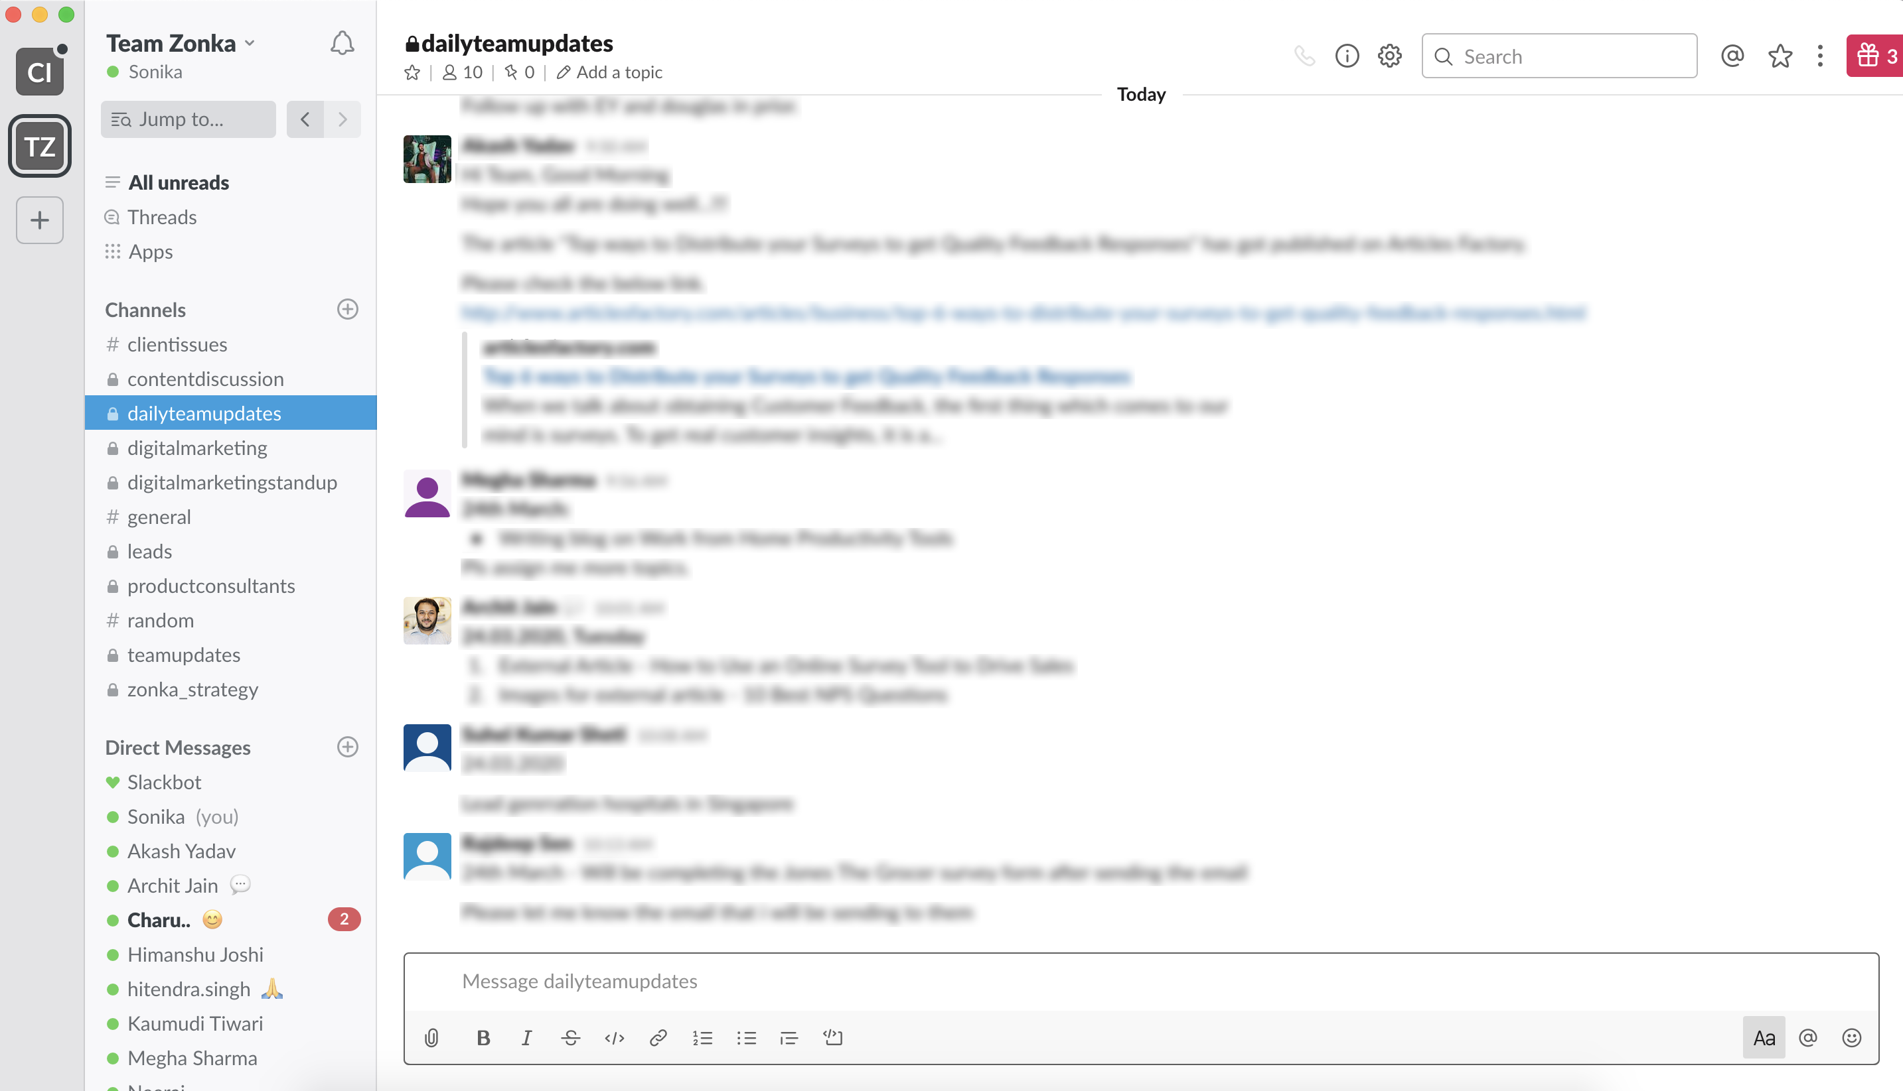Expand the Channels section sidebar

[145, 308]
